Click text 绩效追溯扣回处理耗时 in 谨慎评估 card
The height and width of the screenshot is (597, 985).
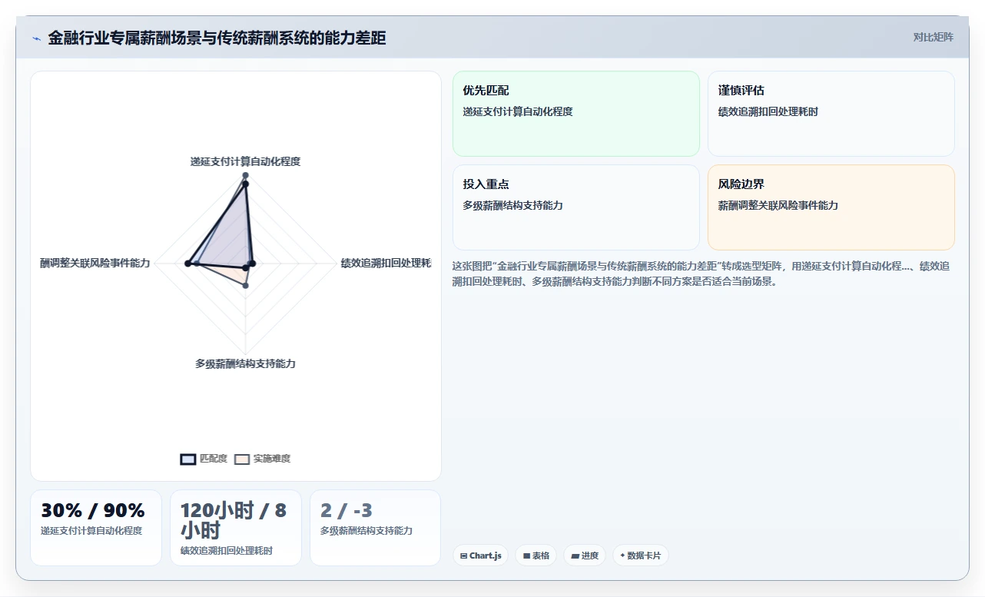(768, 111)
